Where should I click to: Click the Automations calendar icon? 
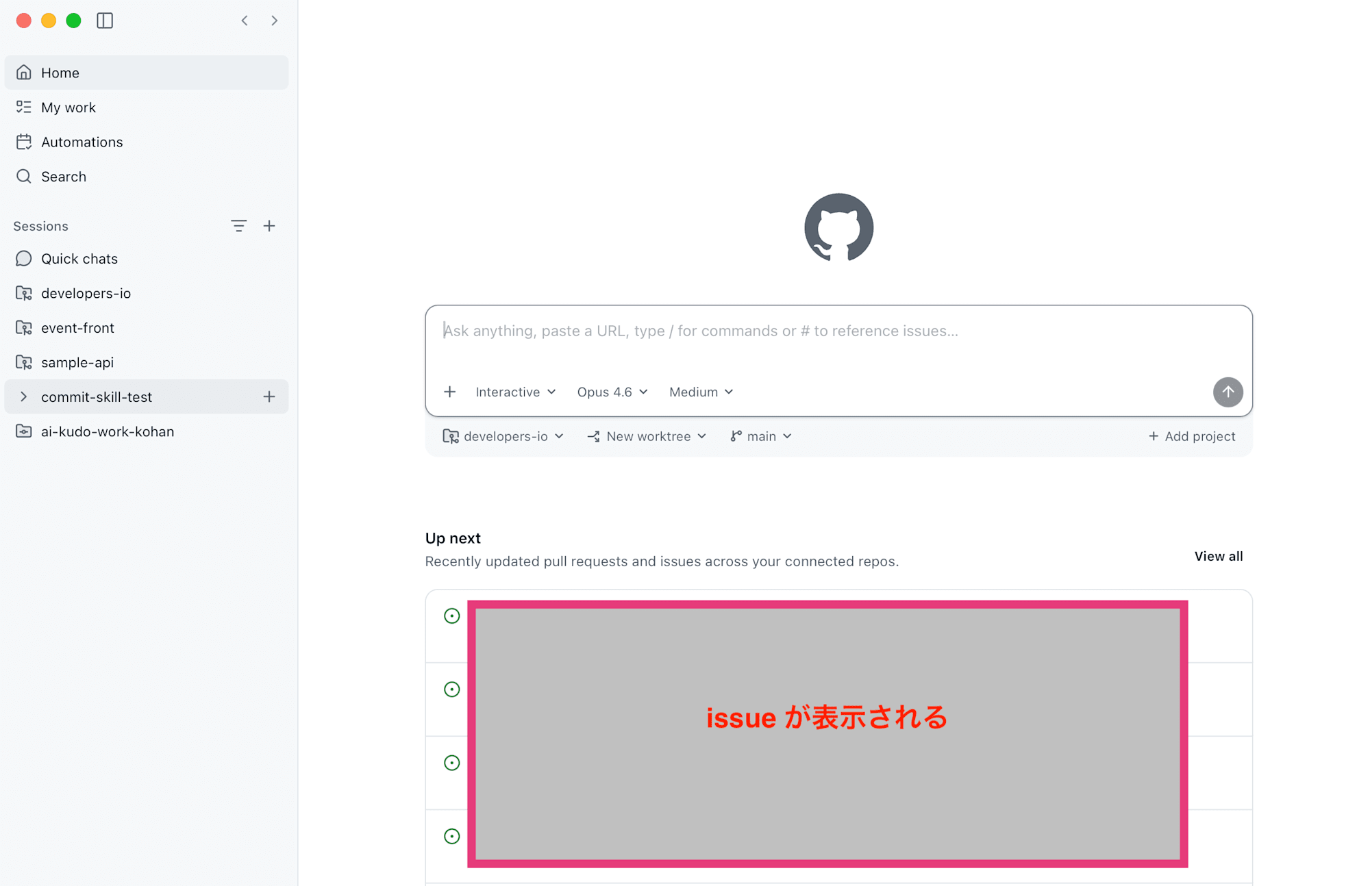click(24, 142)
